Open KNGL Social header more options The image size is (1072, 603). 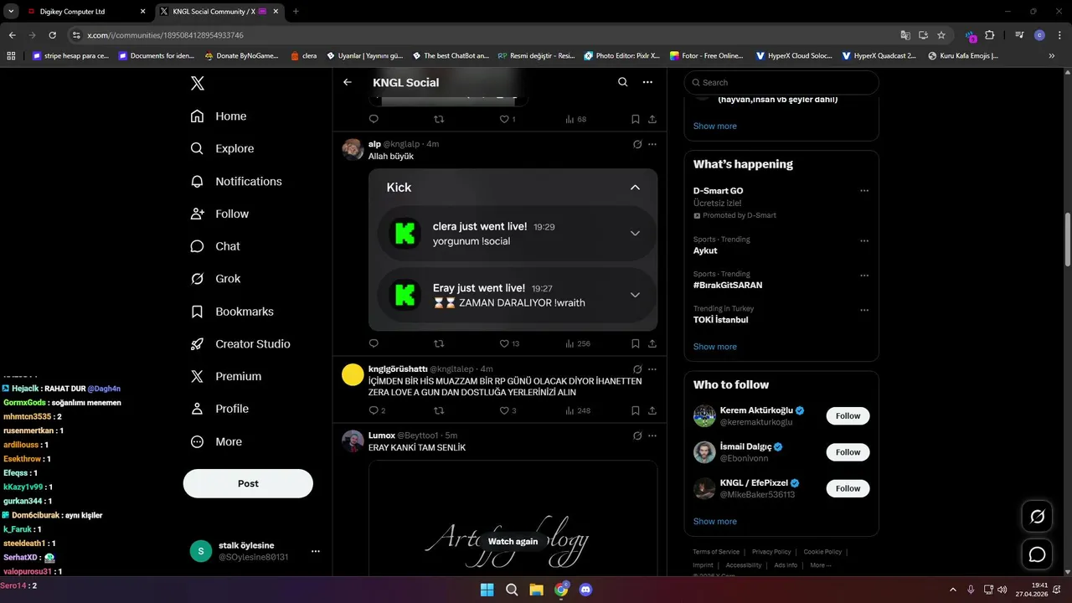pos(647,82)
